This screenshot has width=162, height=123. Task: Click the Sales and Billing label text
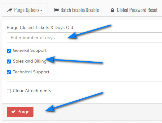click(x=30, y=61)
